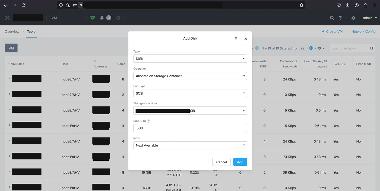
Task: Click the Add button
Action: [240, 162]
